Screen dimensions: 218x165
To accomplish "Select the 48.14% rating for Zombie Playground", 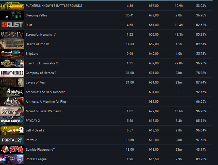I will (201, 150).
